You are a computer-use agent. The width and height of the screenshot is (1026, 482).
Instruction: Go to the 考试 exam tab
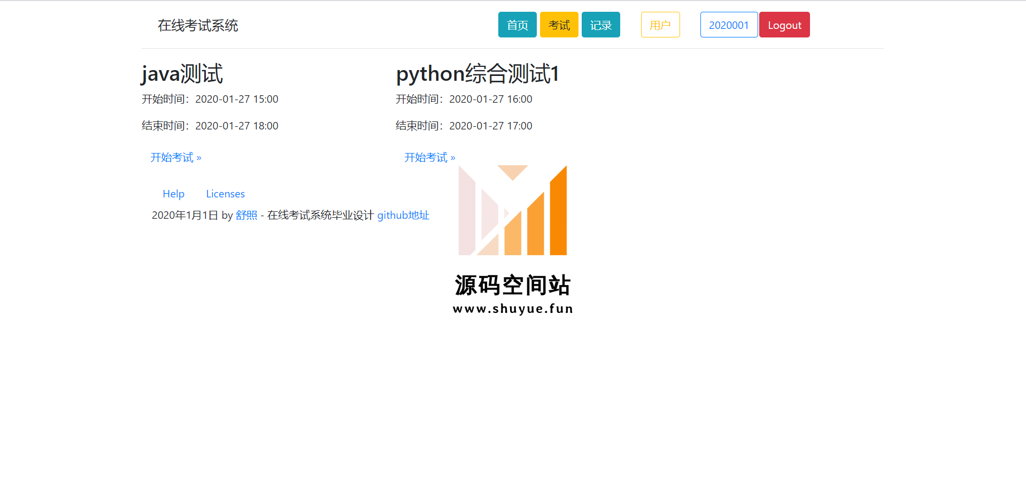coord(559,25)
